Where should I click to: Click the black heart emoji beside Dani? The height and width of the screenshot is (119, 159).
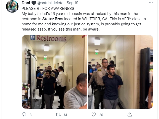[34, 3]
